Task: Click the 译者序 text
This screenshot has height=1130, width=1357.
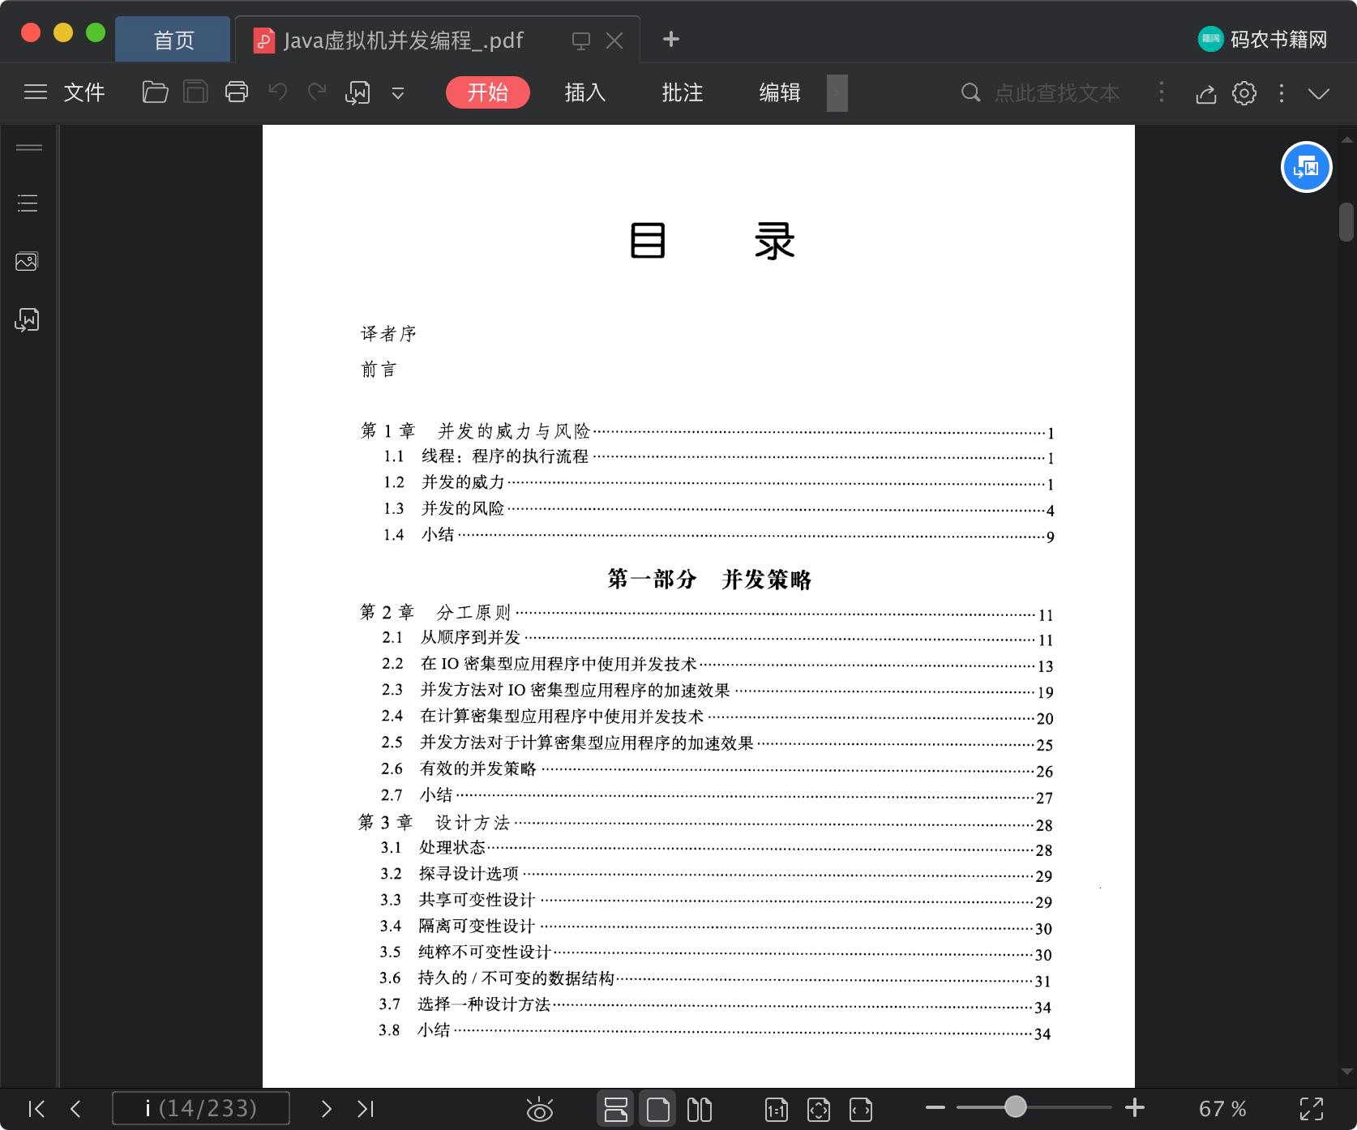Action: [388, 334]
